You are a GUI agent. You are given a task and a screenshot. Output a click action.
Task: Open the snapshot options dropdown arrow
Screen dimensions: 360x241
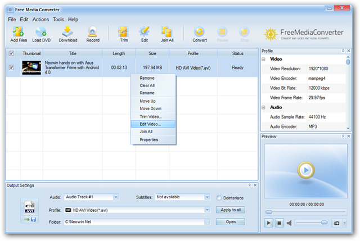pos(344,223)
